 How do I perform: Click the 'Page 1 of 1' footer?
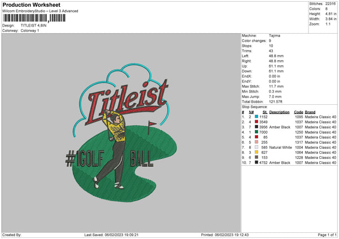click(327, 234)
